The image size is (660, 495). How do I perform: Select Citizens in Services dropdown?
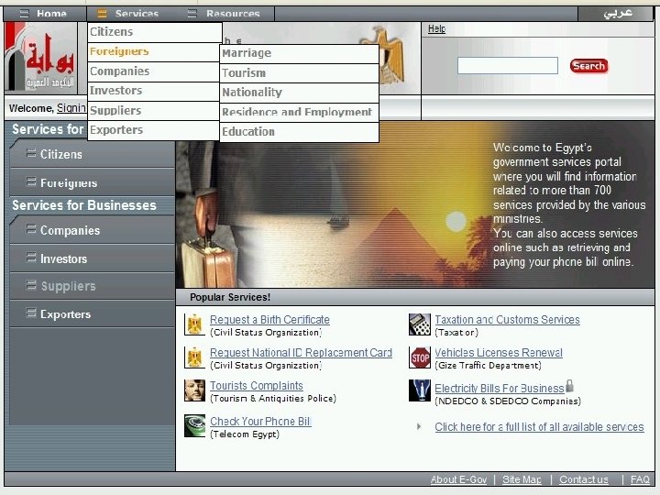[x=155, y=32]
